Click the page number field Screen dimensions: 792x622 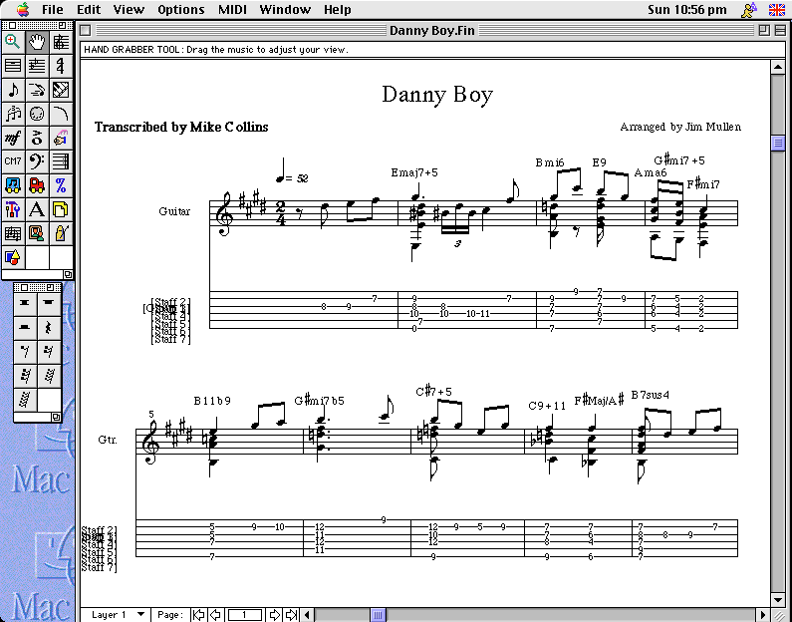pyautogui.click(x=245, y=615)
